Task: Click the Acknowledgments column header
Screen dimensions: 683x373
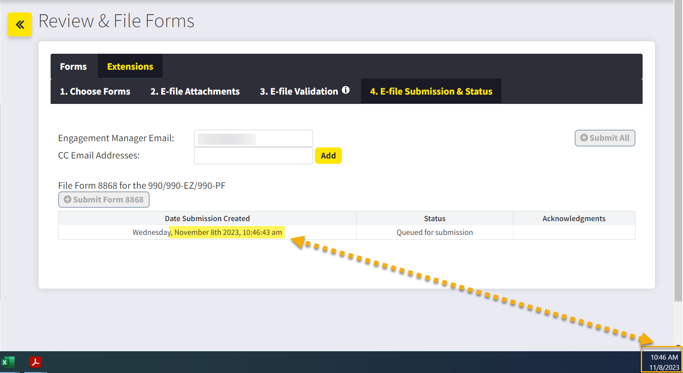Action: coord(574,218)
